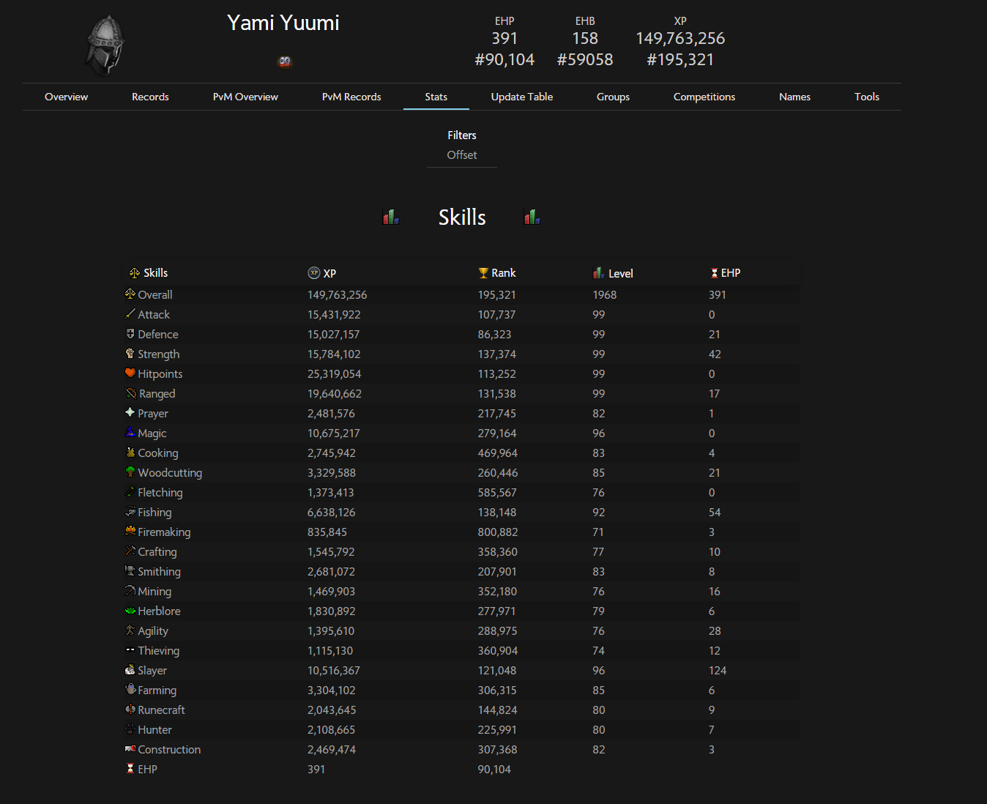The image size is (987, 804).
Task: Click the helmet avatar icon
Action: pos(105,45)
